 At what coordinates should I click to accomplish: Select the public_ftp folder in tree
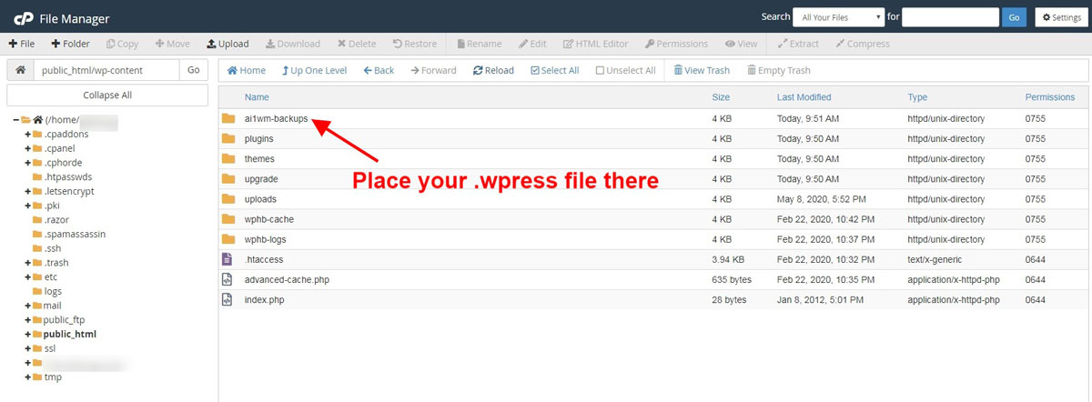[x=63, y=319]
